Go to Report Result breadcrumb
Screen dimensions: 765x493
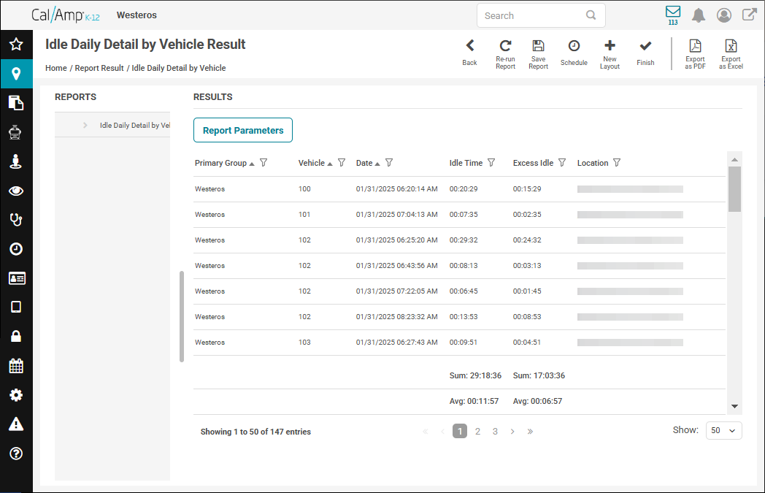[99, 68]
